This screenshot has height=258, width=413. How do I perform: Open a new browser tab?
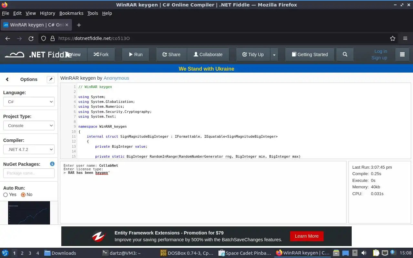pyautogui.click(x=79, y=25)
